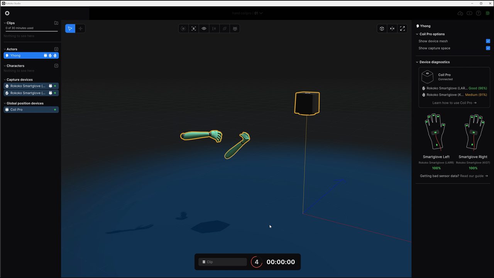Select the cursor selection tool in the viewport toolbar

point(70,28)
